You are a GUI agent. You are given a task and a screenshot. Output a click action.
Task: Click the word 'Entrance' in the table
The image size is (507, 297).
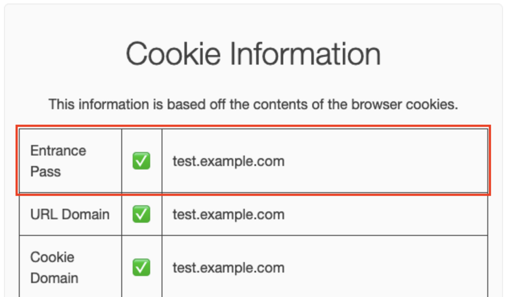58,151
